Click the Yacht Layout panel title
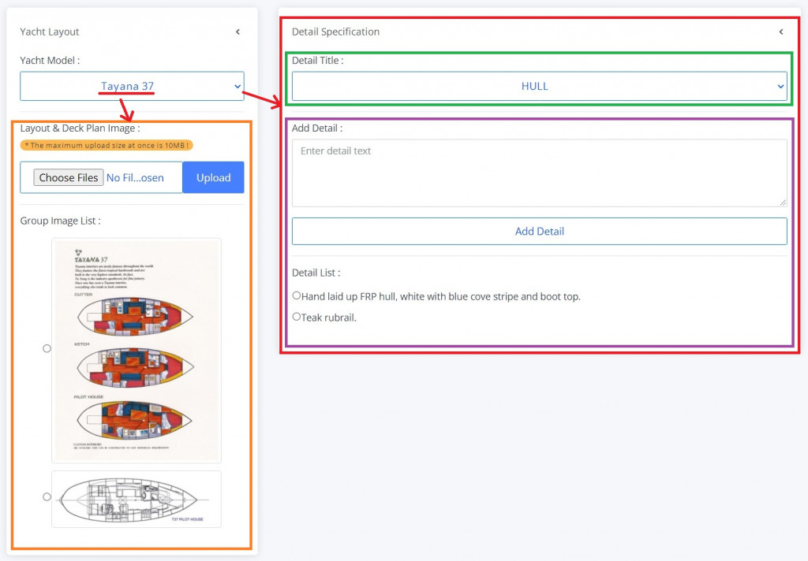Screen dimensions: 808x561 point(50,32)
